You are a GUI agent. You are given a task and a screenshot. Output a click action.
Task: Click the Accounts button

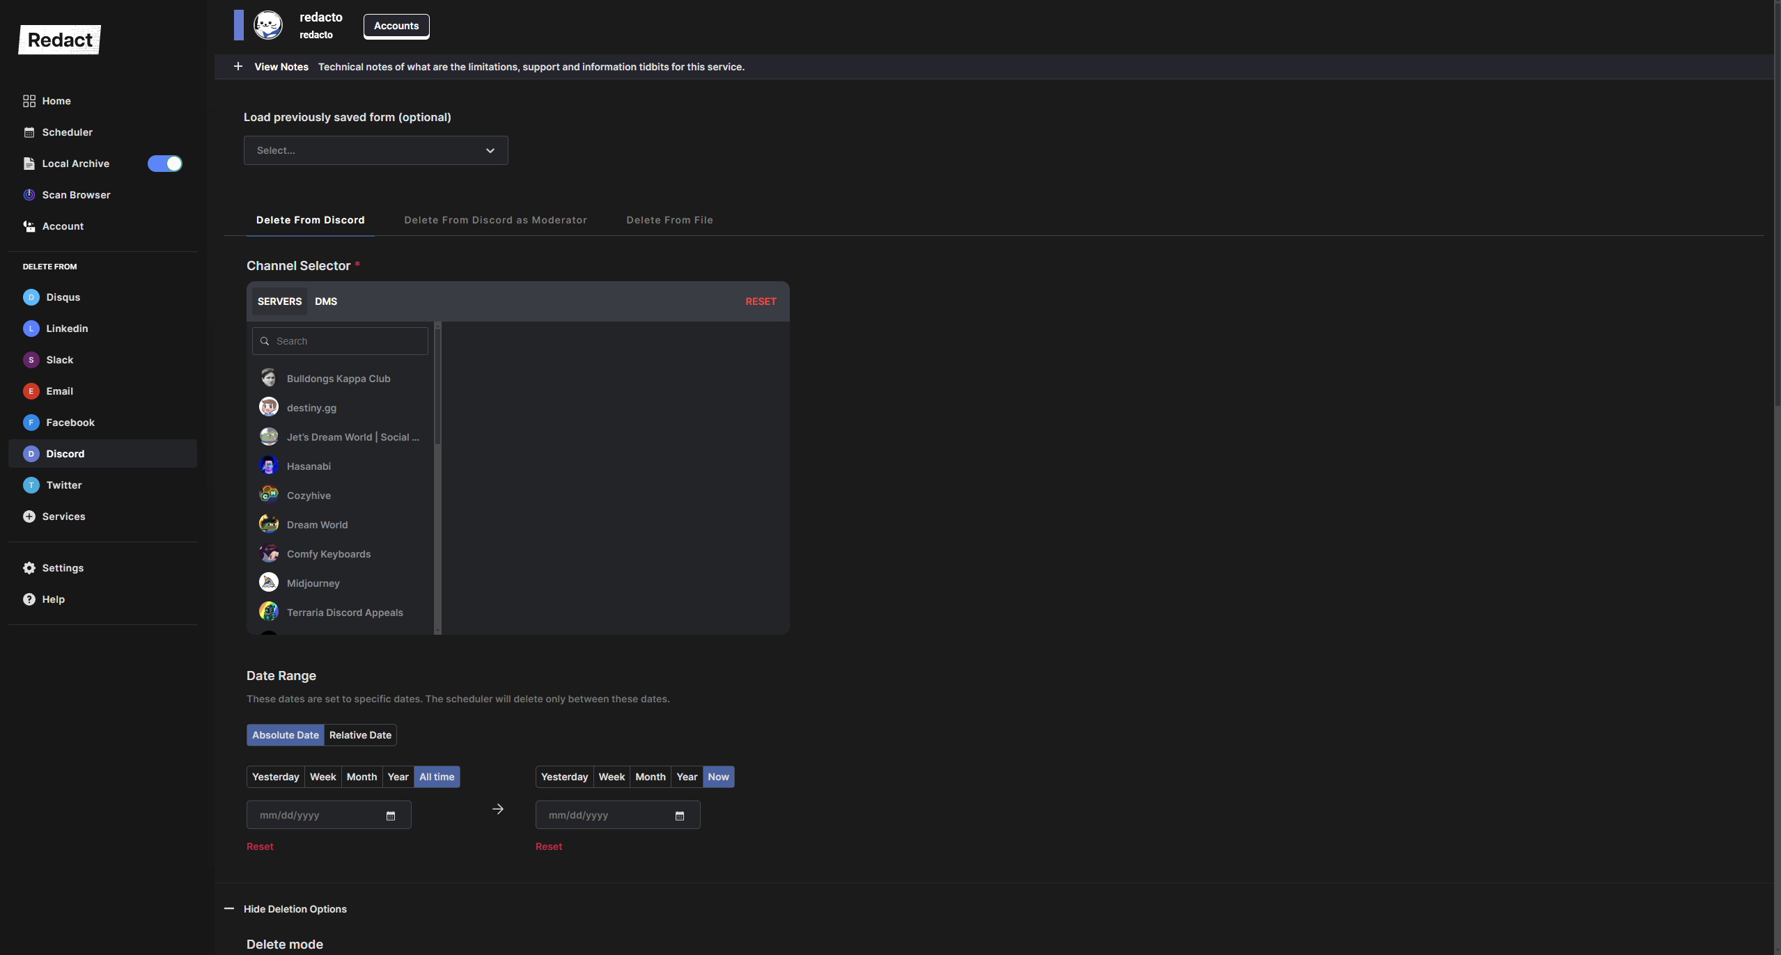click(396, 26)
